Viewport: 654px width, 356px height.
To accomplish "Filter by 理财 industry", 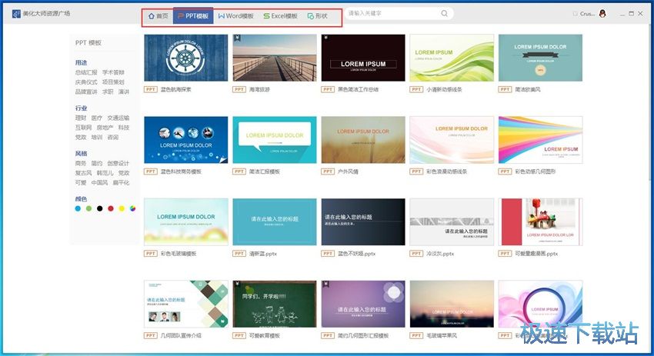I will point(81,118).
